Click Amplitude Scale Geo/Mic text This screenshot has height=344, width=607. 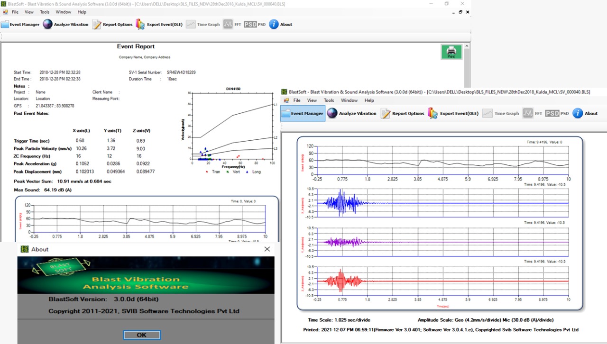pyautogui.click(x=486, y=320)
